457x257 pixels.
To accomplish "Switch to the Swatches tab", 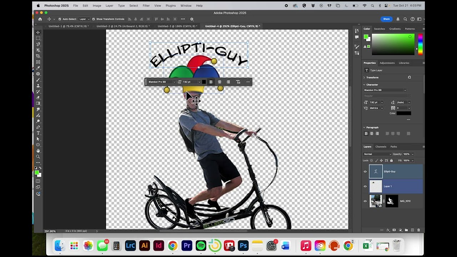I will 379,29.
